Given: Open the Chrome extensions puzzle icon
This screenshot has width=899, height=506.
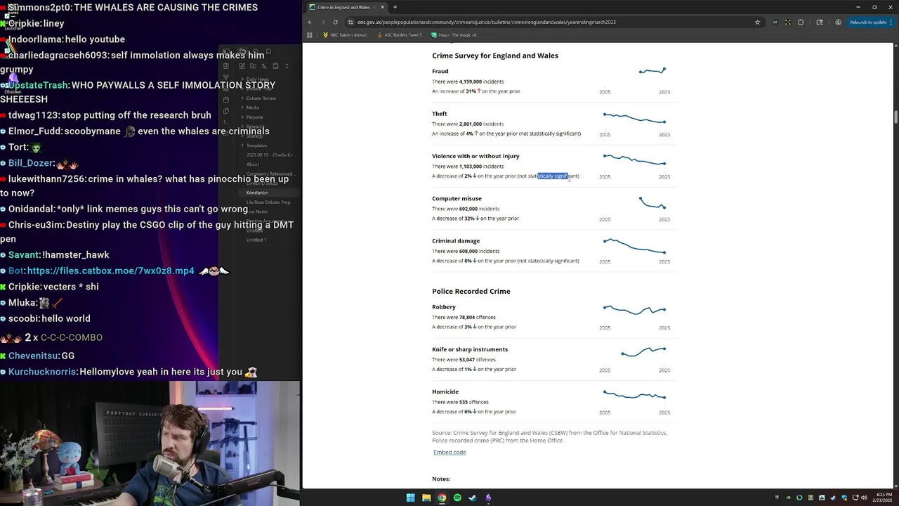Looking at the screenshot, I should coord(801,22).
